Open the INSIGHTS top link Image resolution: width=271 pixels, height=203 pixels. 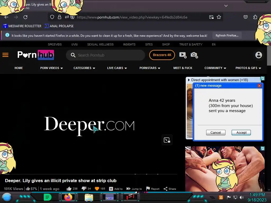[129, 44]
